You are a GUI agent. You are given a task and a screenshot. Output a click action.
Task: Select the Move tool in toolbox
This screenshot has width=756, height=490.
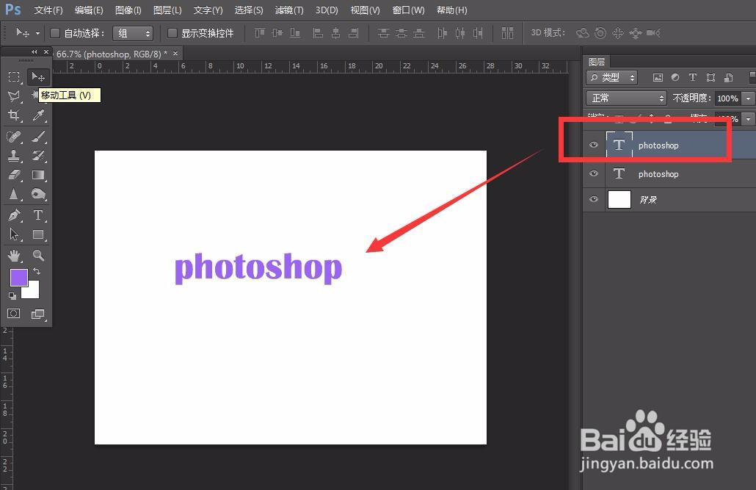[x=38, y=76]
